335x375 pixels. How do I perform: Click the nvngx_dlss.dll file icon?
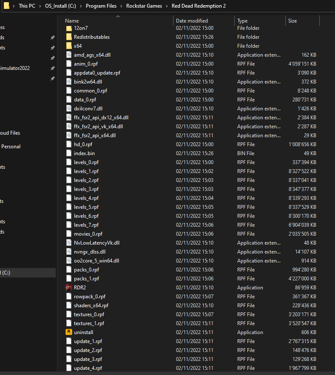(x=69, y=252)
